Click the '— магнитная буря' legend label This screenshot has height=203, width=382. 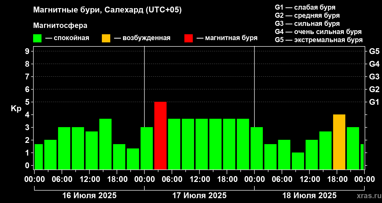(x=227, y=38)
